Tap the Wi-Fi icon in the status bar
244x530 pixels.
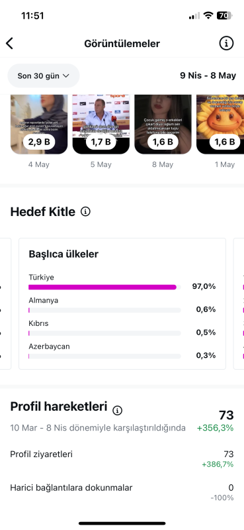click(x=208, y=15)
